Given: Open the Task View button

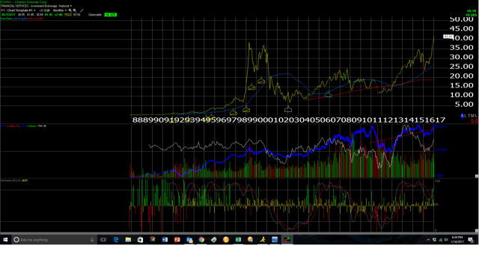Looking at the screenshot, I should click(x=103, y=240).
